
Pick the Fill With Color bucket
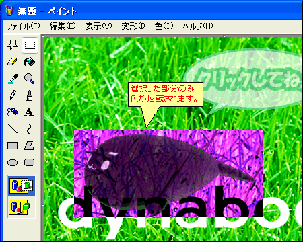[30, 62]
